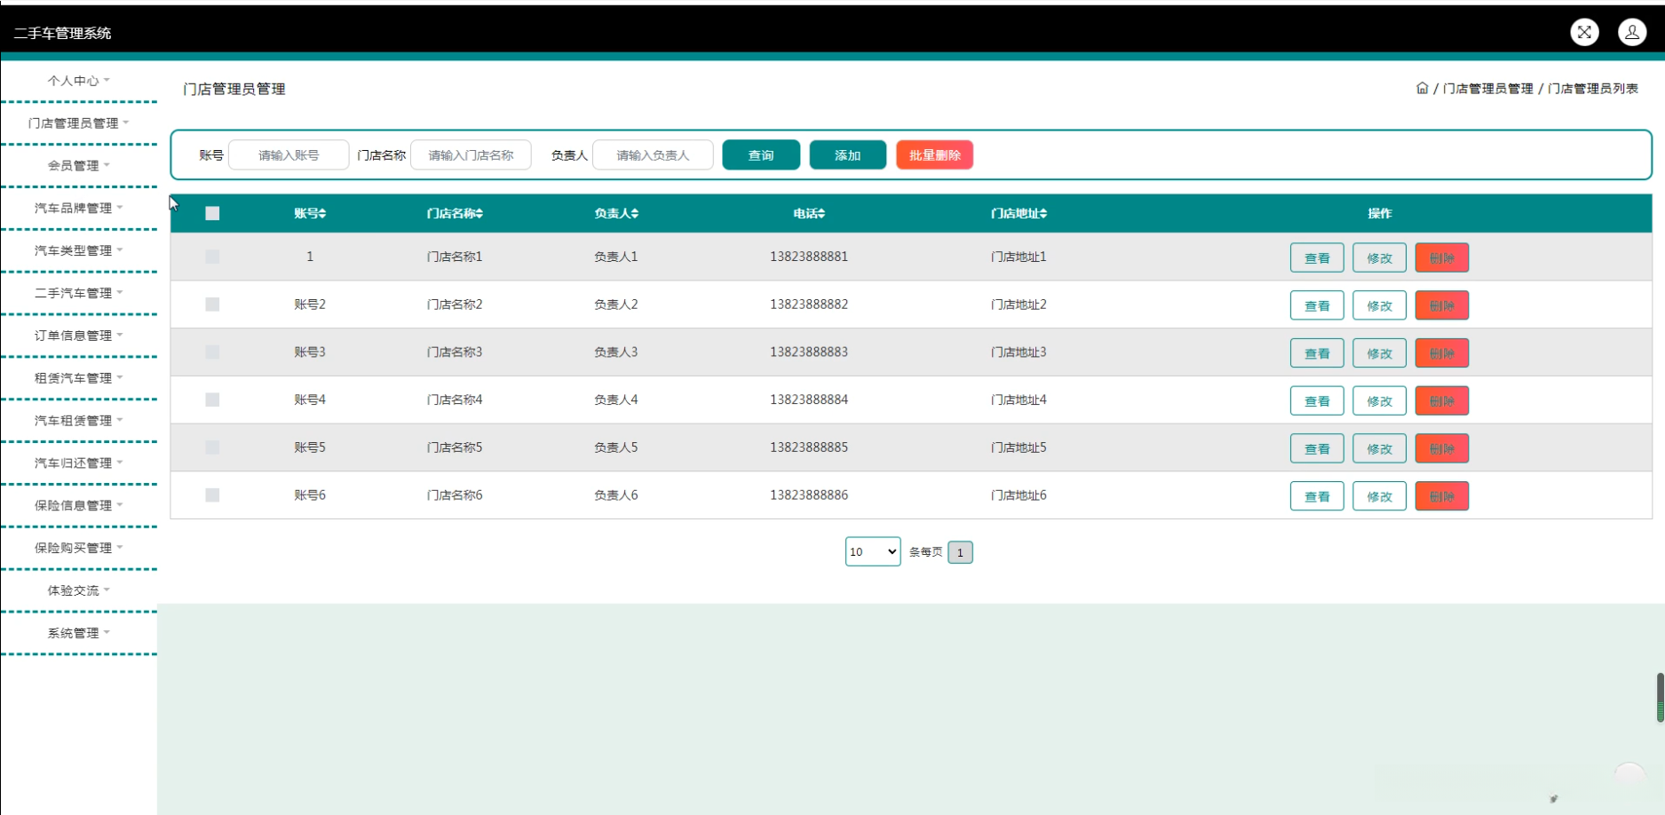Check the row checkbox for 账号2
This screenshot has height=815, width=1665.
(212, 305)
